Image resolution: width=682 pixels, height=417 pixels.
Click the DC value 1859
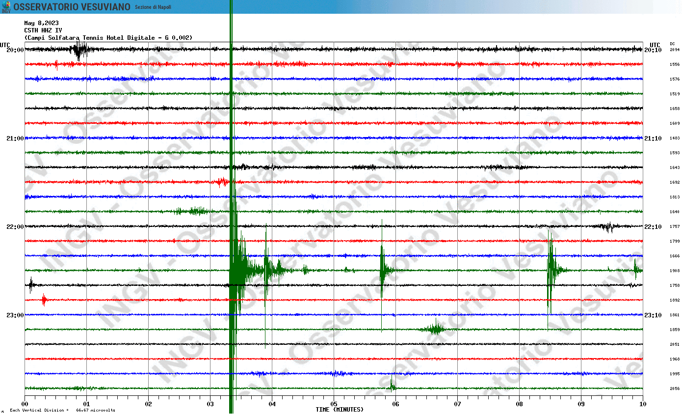click(x=675, y=330)
